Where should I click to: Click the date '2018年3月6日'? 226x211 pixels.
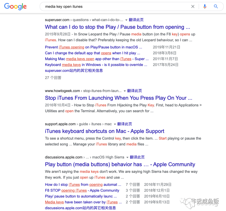[165, 53]
